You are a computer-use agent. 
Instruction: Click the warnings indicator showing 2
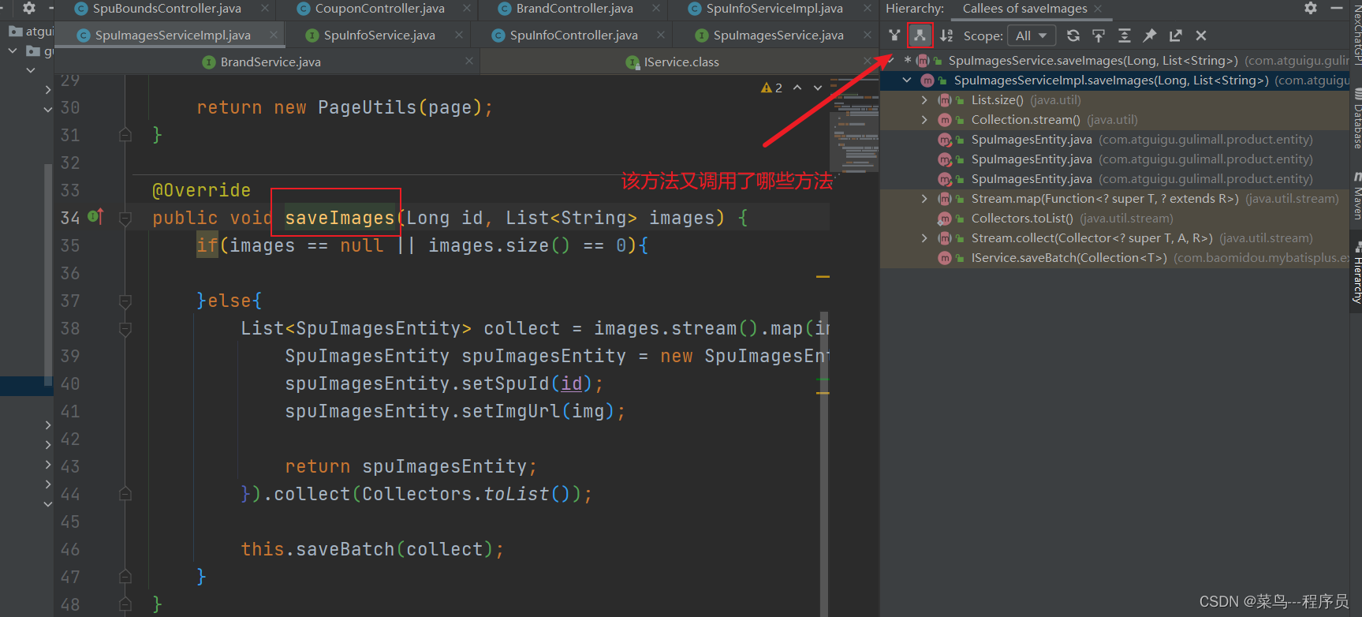coord(771,88)
